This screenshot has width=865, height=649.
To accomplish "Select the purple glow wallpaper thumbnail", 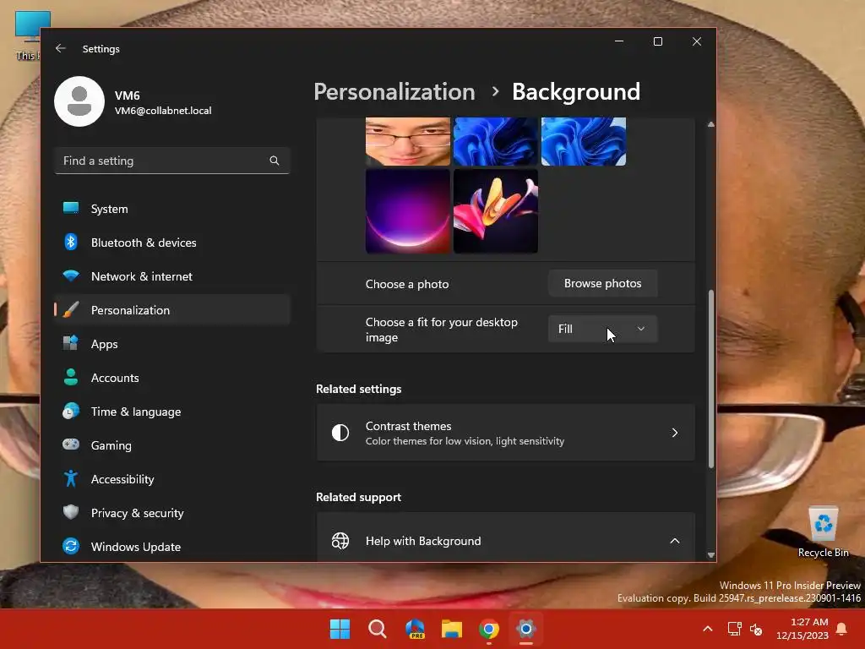I will click(408, 211).
